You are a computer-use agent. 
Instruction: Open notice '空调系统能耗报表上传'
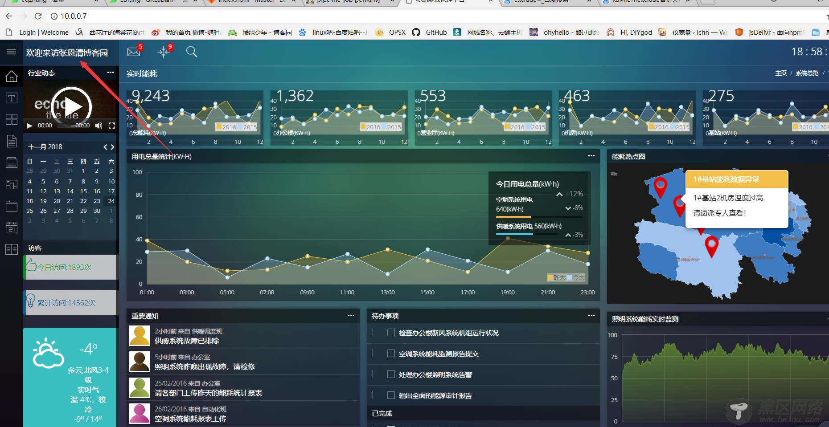coord(190,419)
